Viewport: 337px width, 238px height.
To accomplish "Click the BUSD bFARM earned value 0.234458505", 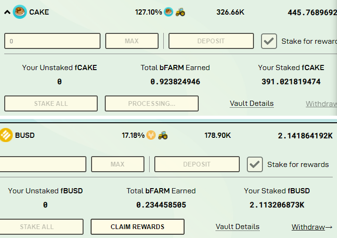I will click(161, 205).
